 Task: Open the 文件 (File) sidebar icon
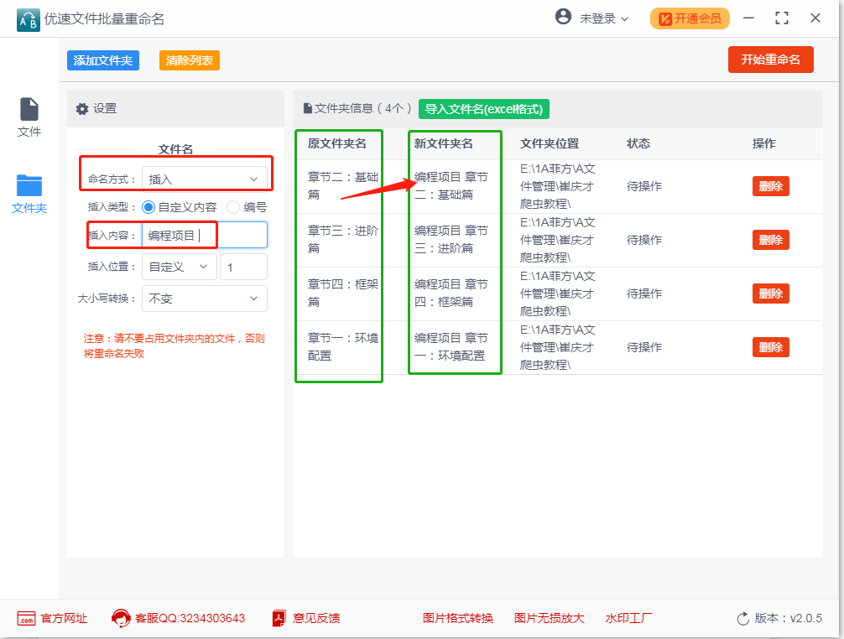coord(29,110)
